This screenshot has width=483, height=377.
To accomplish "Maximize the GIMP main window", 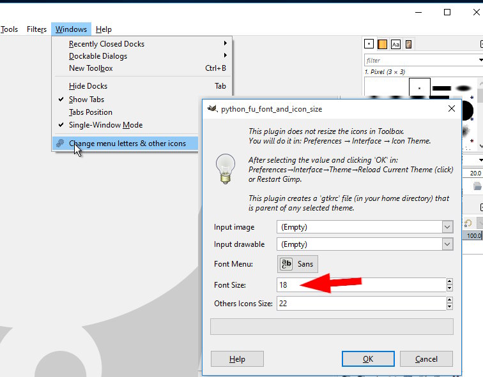I will tap(447, 12).
